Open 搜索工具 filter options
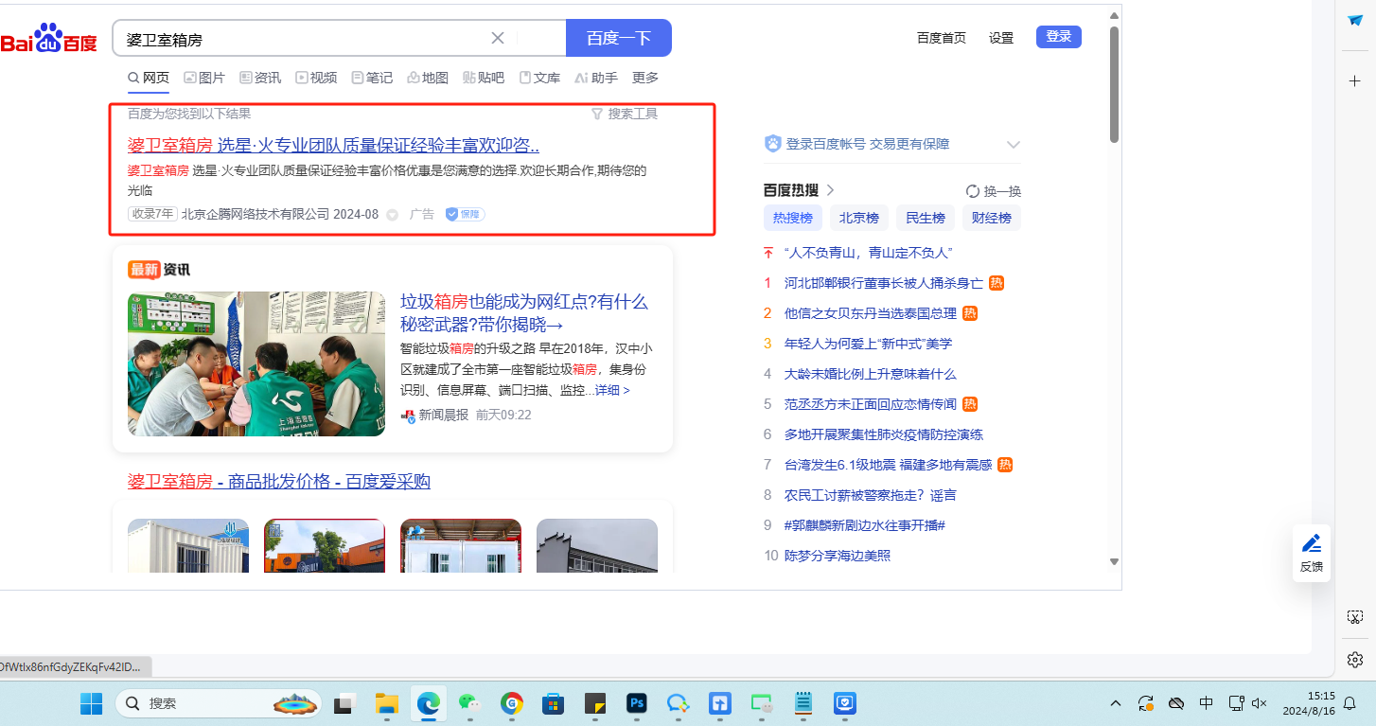Viewport: 1376px width, 726px height. pyautogui.click(x=625, y=114)
